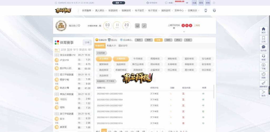Select the 长龙 betting mode
The height and width of the screenshot is (132, 270).
[188, 40]
